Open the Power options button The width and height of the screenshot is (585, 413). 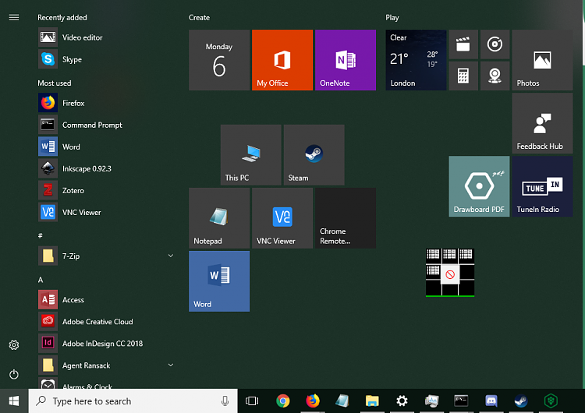tap(14, 374)
